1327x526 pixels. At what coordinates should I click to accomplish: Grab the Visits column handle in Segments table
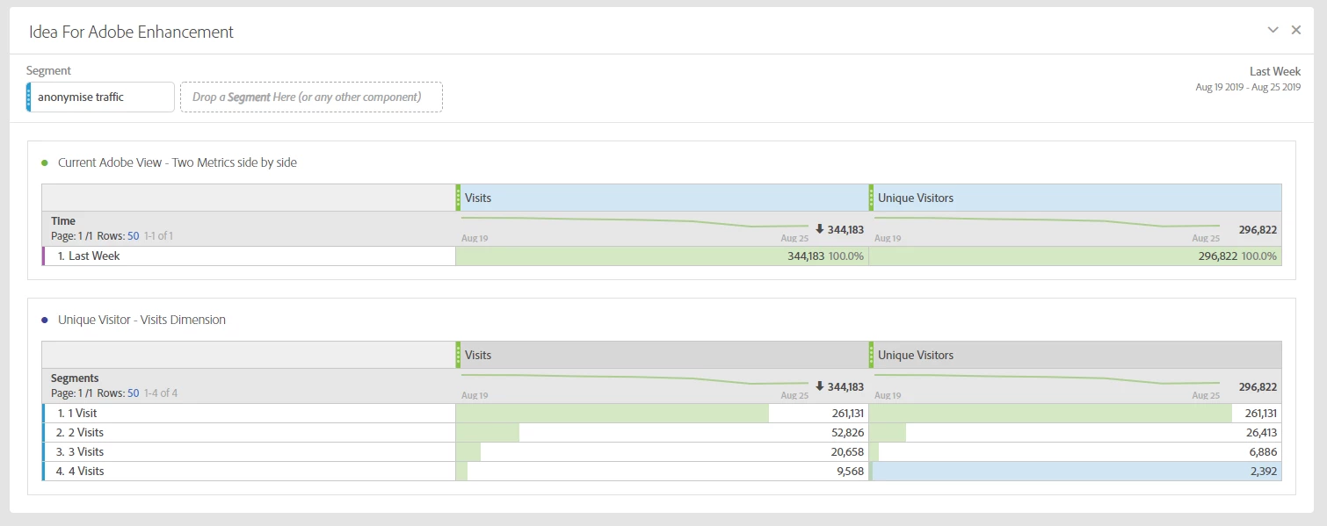458,355
